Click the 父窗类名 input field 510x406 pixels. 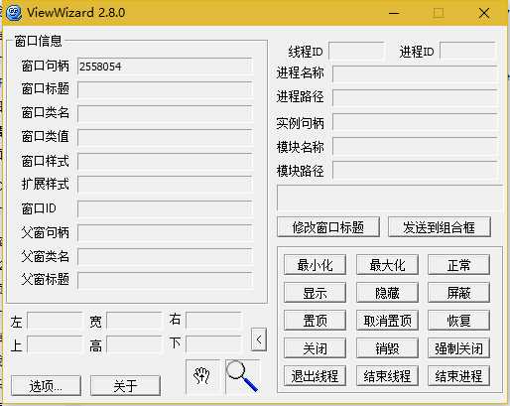[x=165, y=256]
